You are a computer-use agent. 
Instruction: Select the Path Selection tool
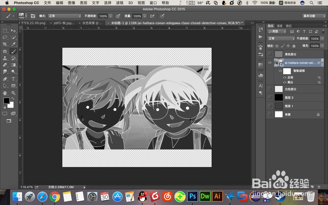(5, 86)
